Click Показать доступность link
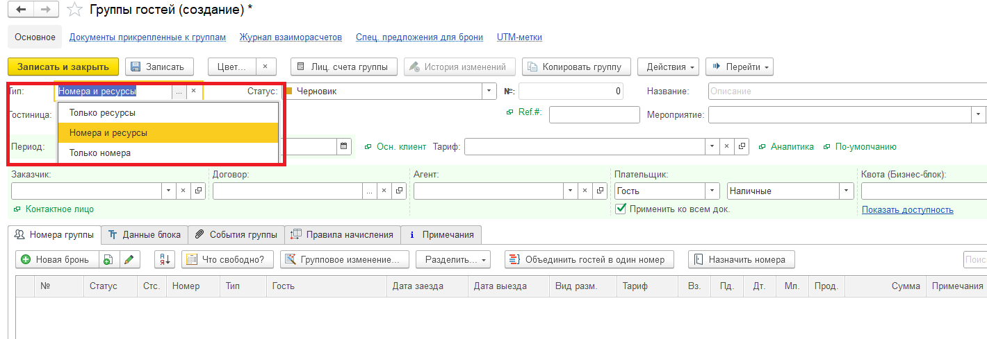This screenshot has height=339, width=987. [x=908, y=209]
